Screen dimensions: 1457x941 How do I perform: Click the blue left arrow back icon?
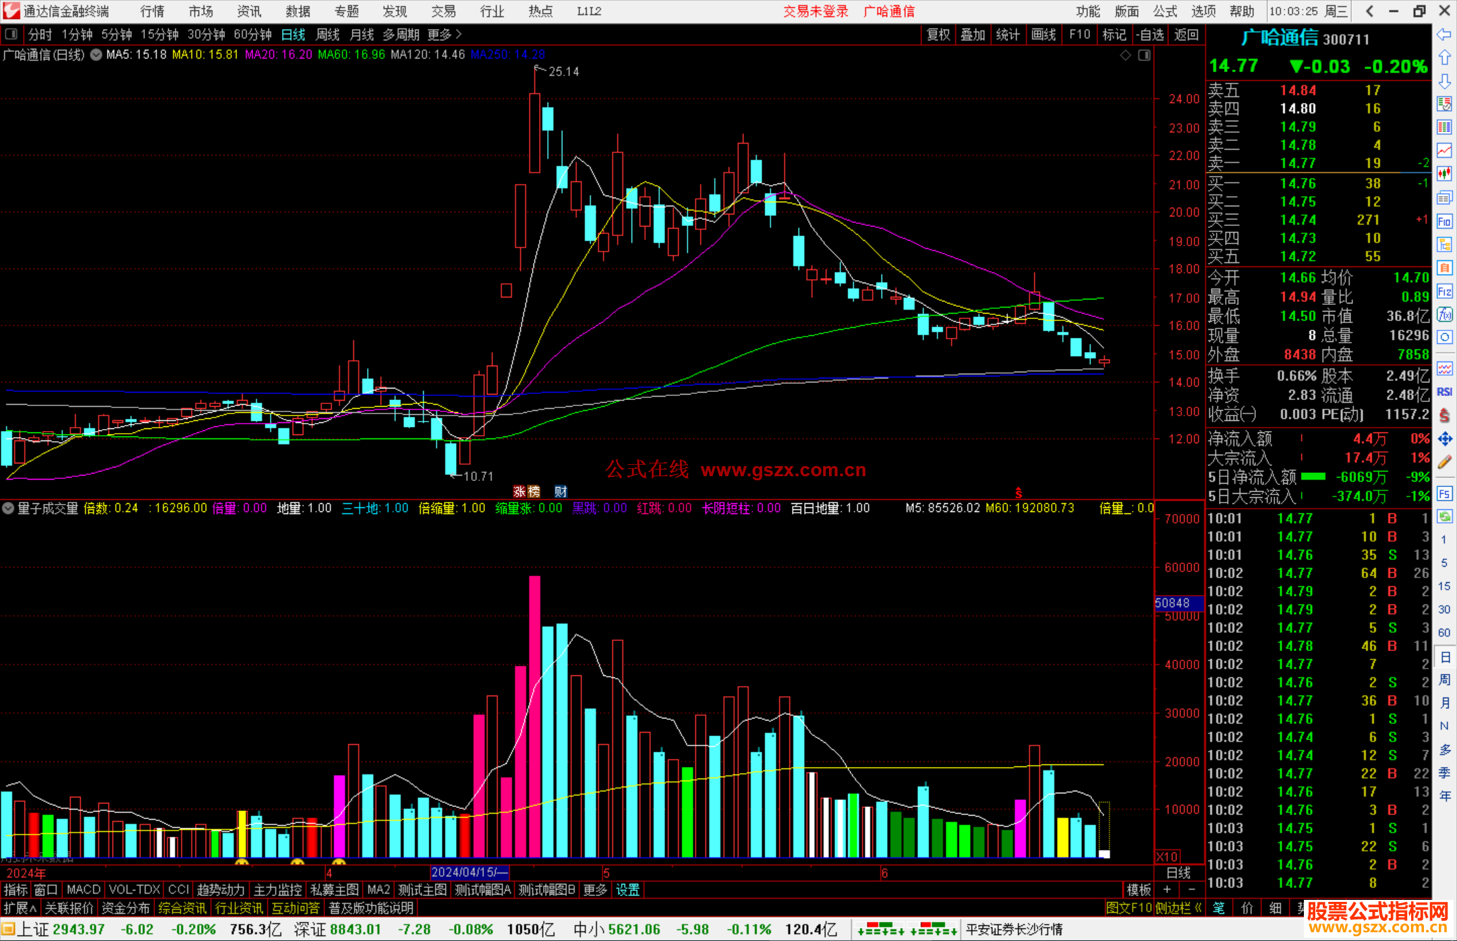[x=1444, y=34]
